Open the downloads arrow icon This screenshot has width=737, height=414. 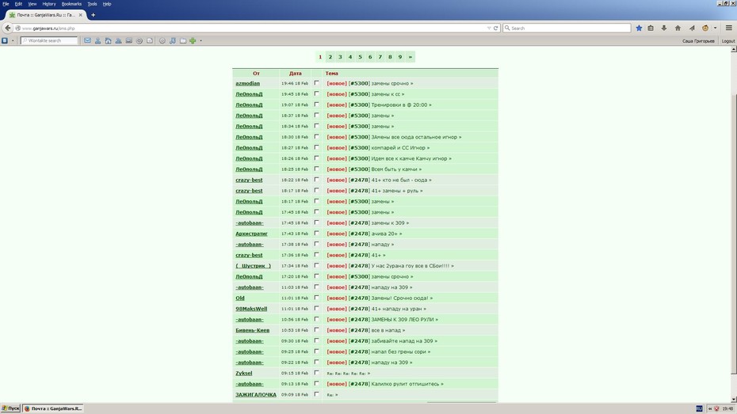click(663, 28)
